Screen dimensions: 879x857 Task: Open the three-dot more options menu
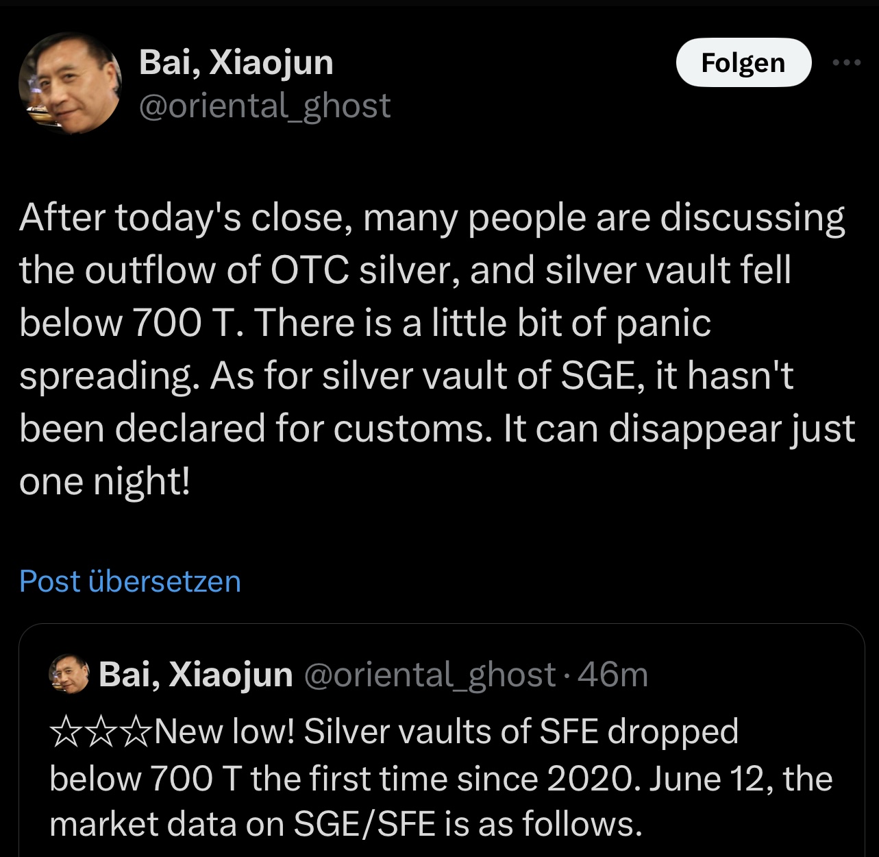[x=847, y=62]
